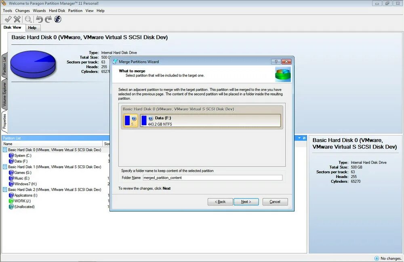Switch to the Help tab

click(x=32, y=27)
